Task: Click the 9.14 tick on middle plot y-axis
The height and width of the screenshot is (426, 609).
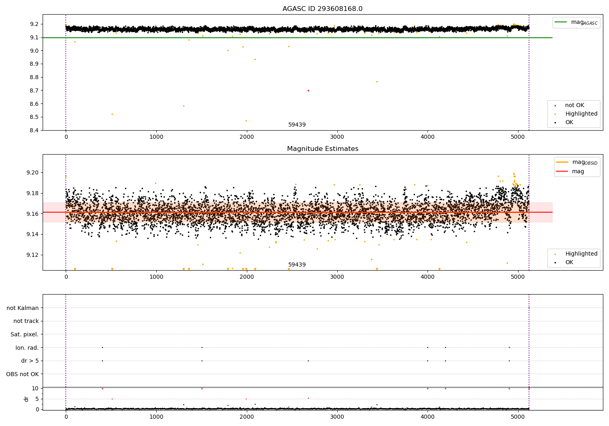Action: (33, 235)
